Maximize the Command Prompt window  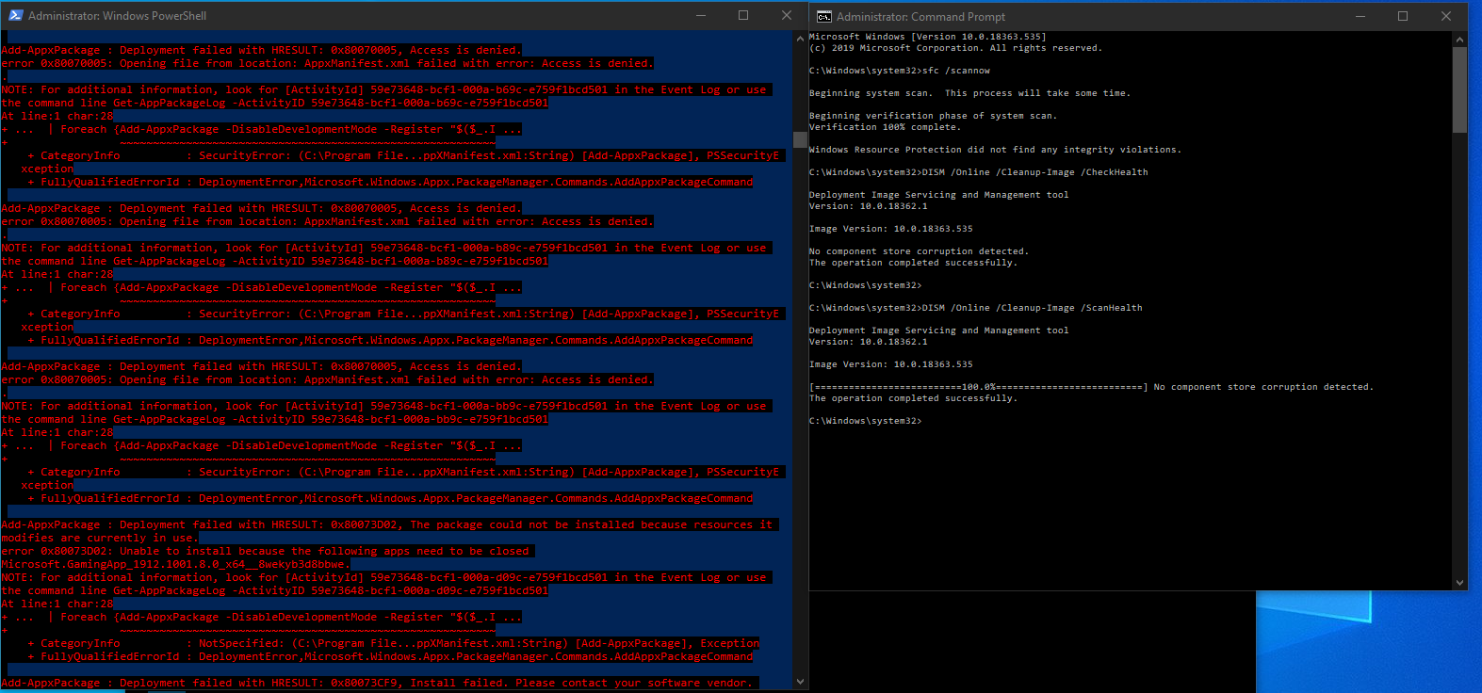coord(1403,16)
